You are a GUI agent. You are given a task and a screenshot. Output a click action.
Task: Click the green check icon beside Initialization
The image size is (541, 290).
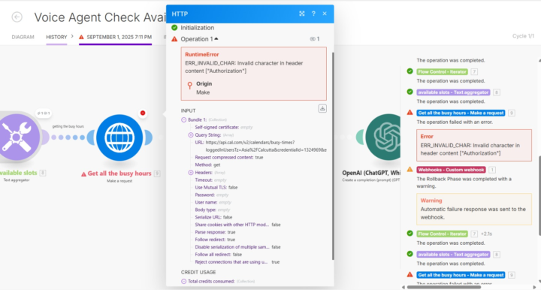click(x=174, y=28)
